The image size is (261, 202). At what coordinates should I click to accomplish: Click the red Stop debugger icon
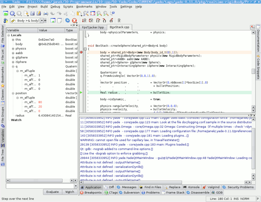coord(74,21)
